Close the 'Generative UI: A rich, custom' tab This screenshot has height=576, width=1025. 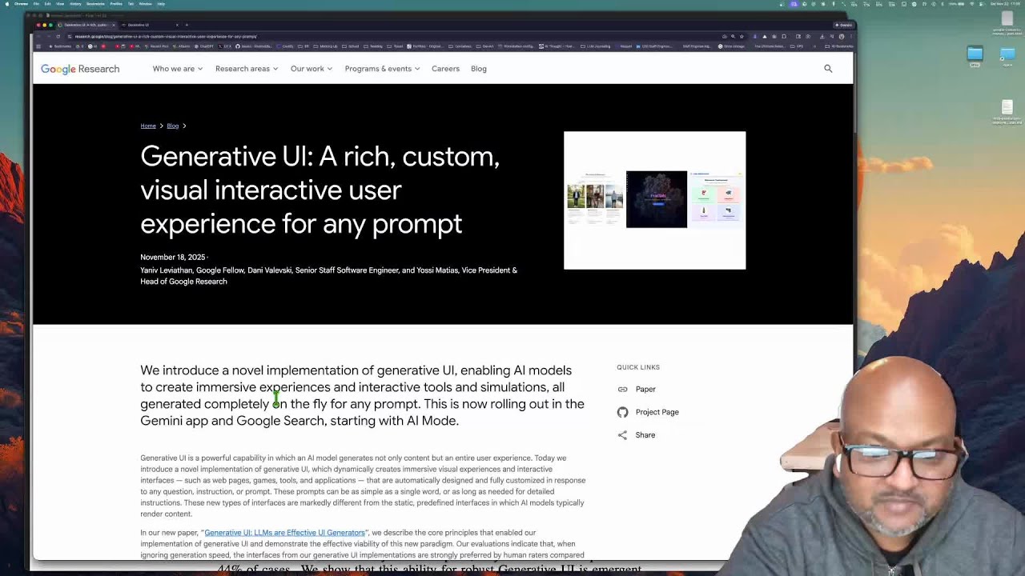tap(114, 25)
